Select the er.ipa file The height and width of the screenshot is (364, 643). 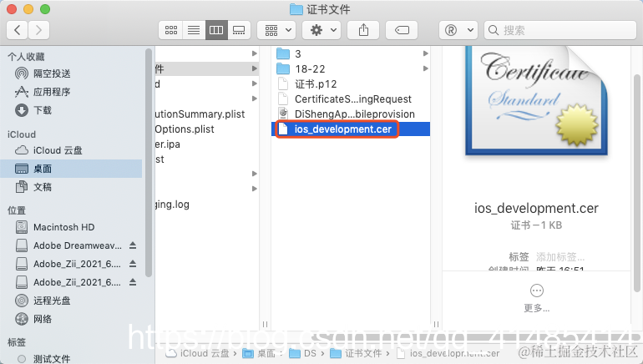pyautogui.click(x=168, y=144)
